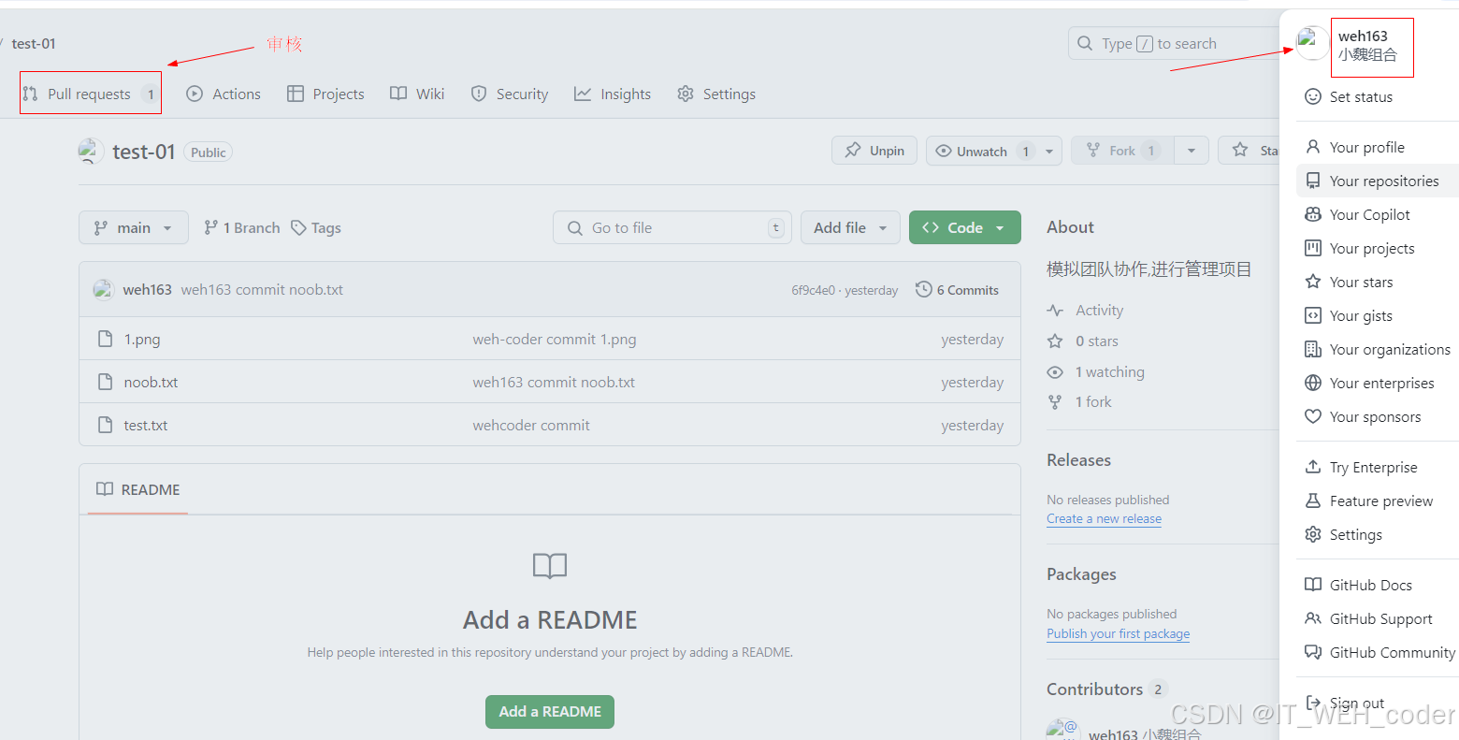Open the green Code dropdown
Screen dimensions: 1459x740
964,227
